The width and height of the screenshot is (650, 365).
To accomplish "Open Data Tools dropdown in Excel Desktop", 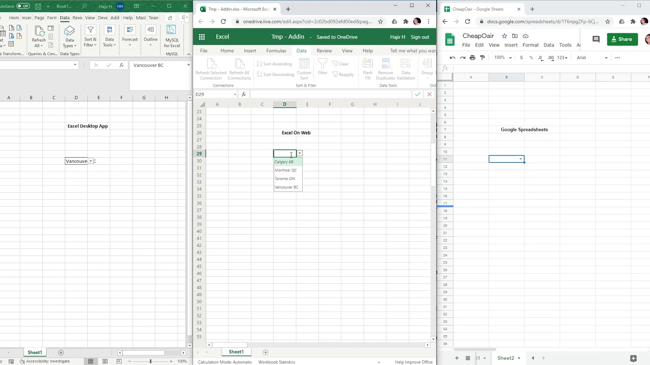I will coord(110,36).
